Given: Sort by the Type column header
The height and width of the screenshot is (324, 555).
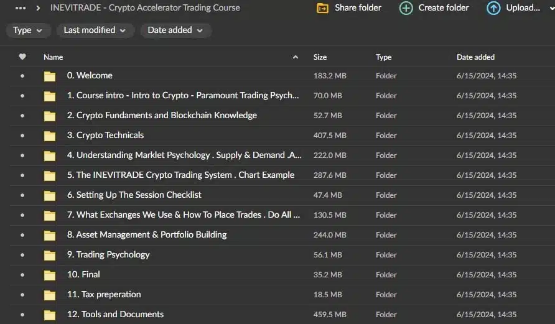Looking at the screenshot, I should [384, 57].
